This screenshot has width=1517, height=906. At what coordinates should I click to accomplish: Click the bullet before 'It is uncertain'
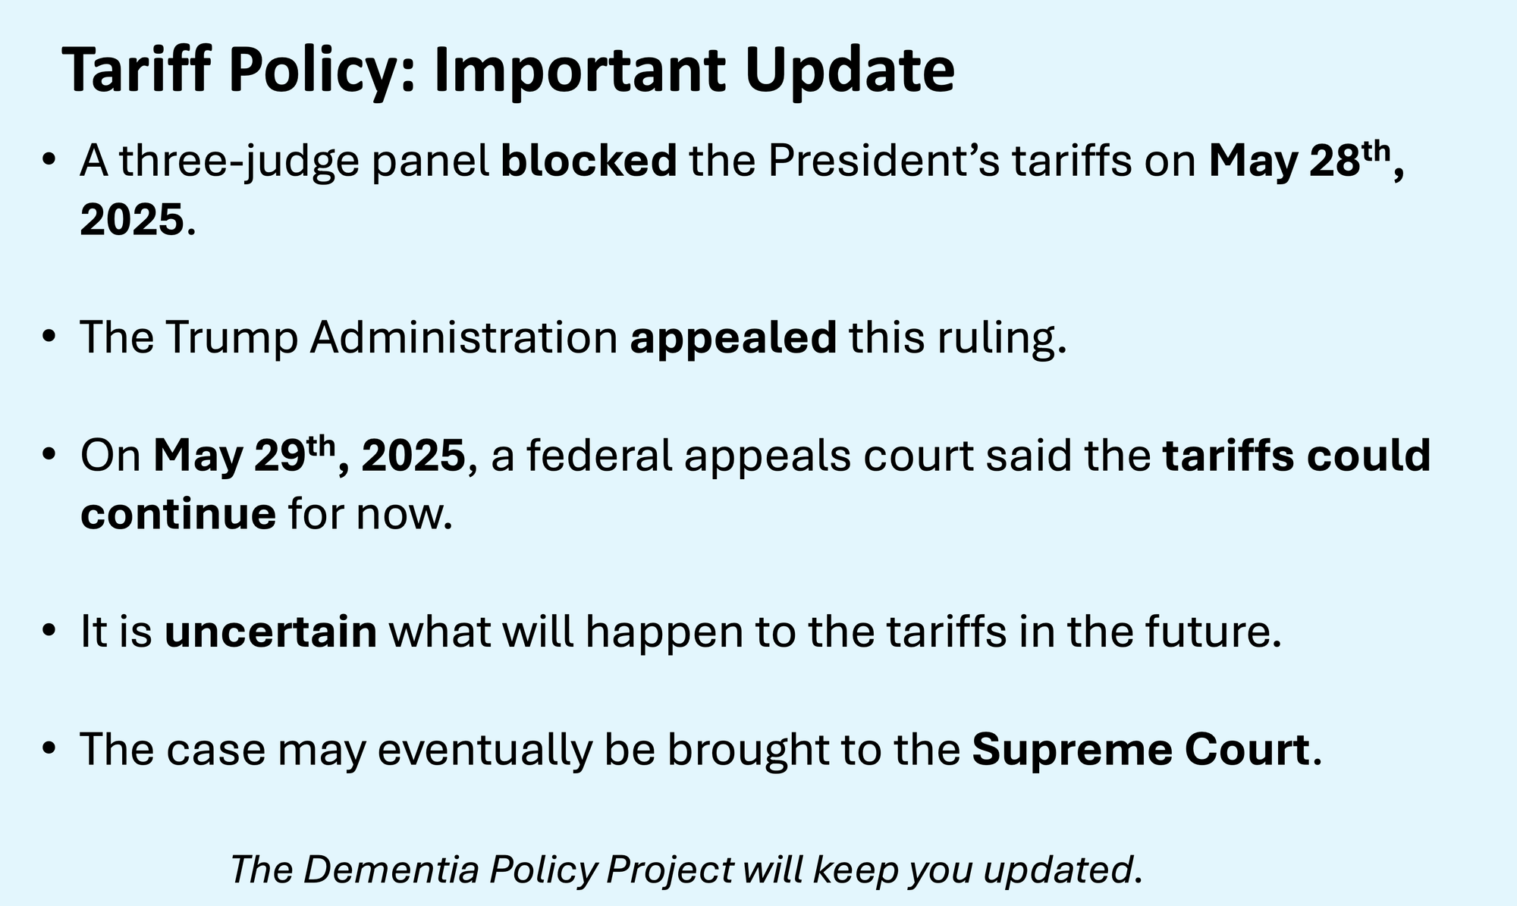click(x=50, y=632)
